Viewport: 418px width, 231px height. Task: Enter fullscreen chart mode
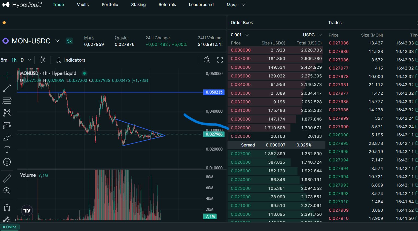tap(220, 60)
